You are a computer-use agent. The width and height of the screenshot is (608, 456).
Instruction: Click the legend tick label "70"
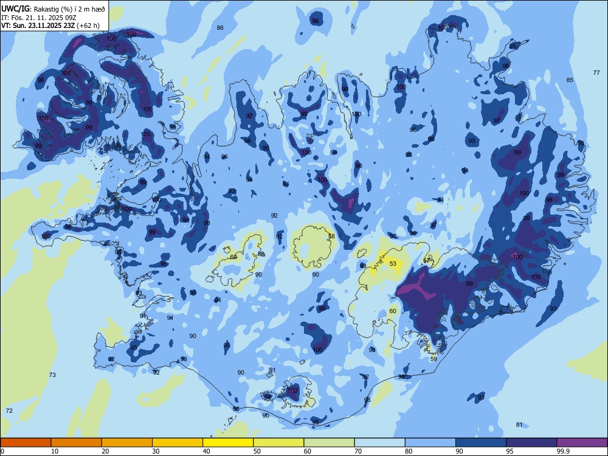[x=358, y=451]
